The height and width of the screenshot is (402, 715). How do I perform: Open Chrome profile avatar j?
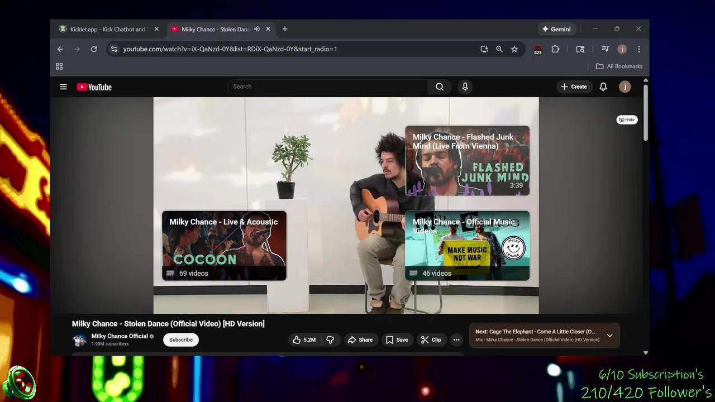coord(622,49)
